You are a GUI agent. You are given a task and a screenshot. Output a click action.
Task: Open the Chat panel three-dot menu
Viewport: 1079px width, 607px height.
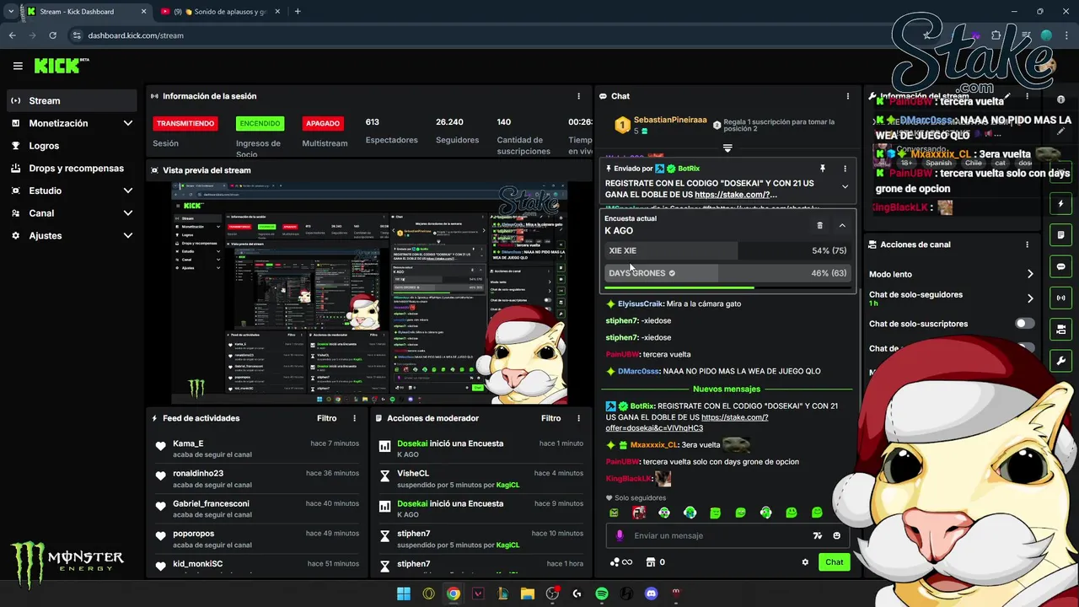click(848, 96)
